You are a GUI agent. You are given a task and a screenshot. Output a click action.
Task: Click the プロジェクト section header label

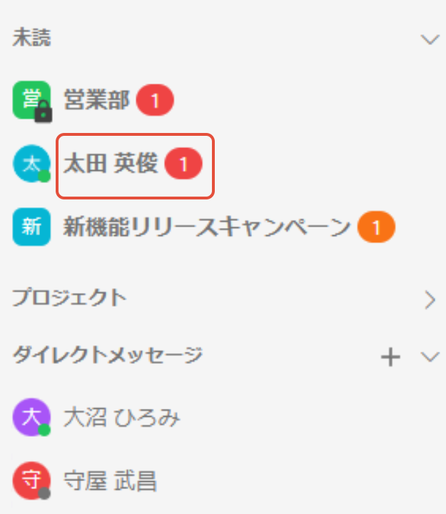[x=69, y=297]
